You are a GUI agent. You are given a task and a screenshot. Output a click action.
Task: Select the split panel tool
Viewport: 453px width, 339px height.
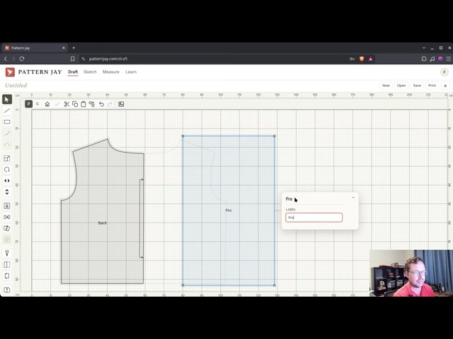click(7, 265)
